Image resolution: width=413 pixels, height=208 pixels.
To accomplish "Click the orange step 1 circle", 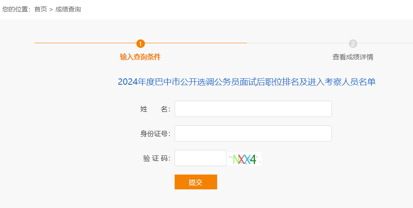I will point(141,44).
